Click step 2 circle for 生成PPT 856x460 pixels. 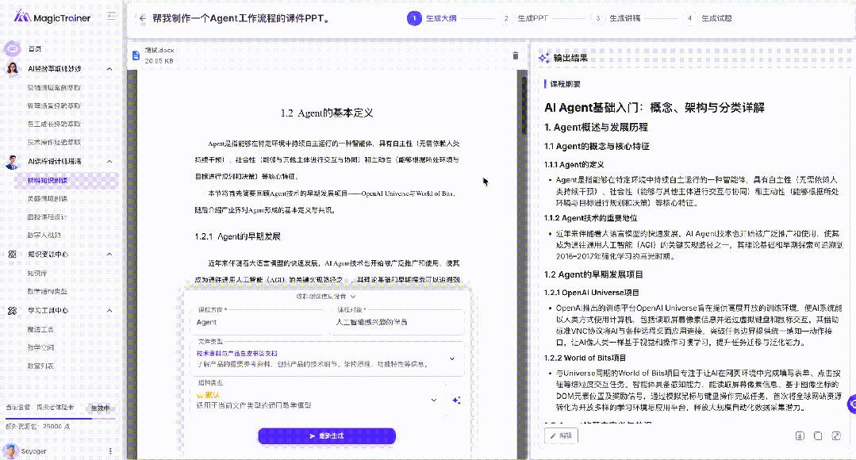point(506,18)
